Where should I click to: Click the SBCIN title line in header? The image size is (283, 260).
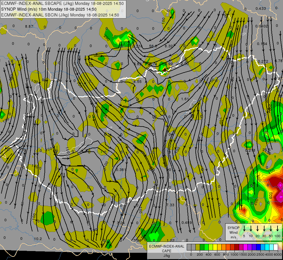[x=60, y=15]
